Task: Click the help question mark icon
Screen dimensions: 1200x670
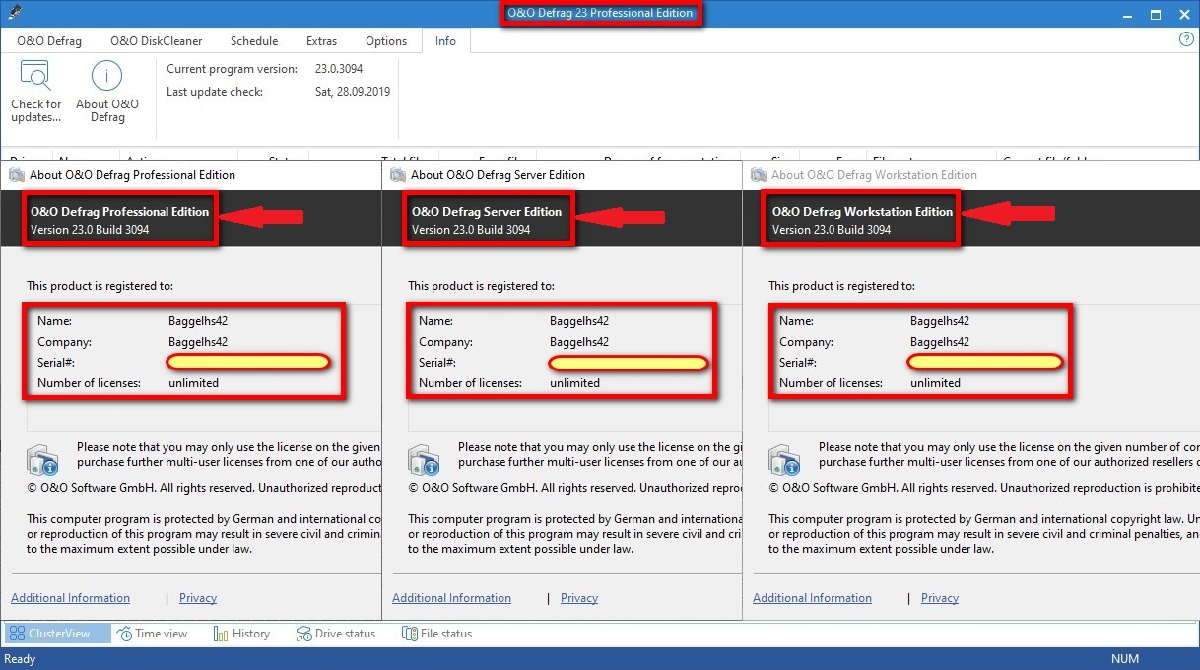Action: pos(1186,39)
